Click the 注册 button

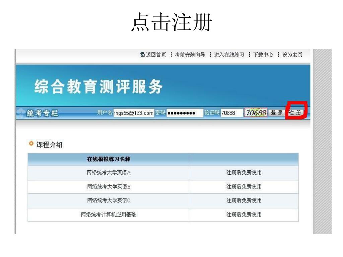pyautogui.click(x=295, y=113)
